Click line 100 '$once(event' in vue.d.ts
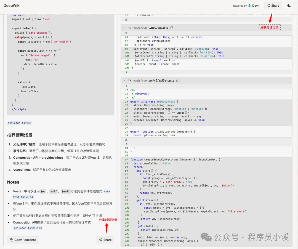This screenshot has width=298, height=249. (x=179, y=53)
